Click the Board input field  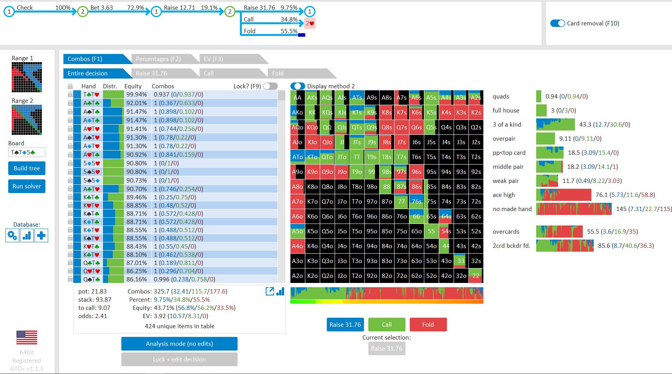pos(27,152)
